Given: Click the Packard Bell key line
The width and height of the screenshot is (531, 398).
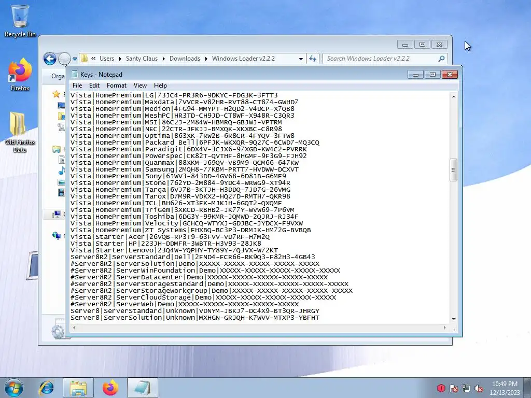Looking at the screenshot, I should click(195, 142).
